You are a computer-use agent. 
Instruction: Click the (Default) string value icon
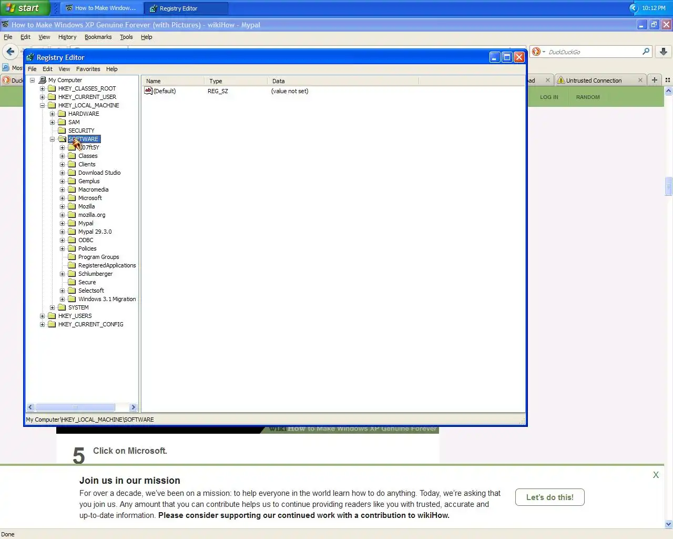pyautogui.click(x=148, y=91)
